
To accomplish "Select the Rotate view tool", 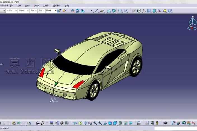I will pos(90,123).
